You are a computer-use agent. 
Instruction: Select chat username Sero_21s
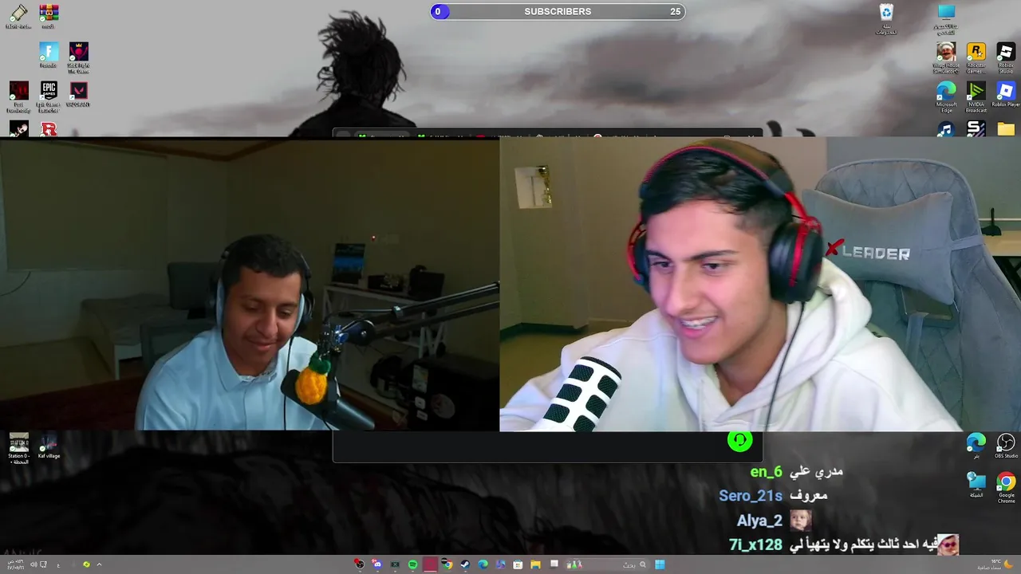click(751, 496)
